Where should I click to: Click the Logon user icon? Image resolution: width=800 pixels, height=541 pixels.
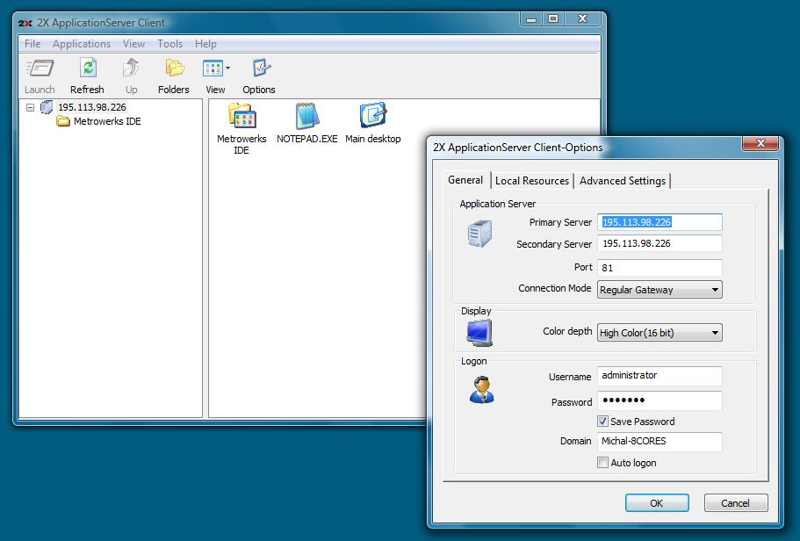click(x=481, y=389)
